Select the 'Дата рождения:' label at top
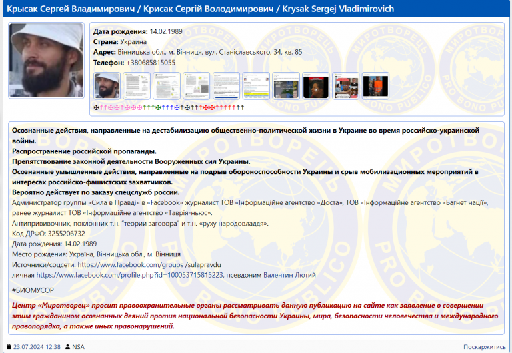Image resolution: width=512 pixels, height=353 pixels. [121, 32]
